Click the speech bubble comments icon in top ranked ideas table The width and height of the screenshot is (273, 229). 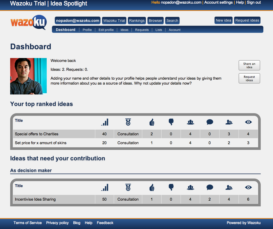pos(210,122)
